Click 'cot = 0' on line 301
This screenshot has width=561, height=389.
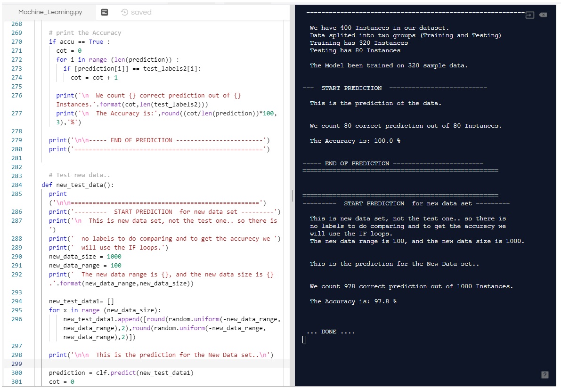(x=62, y=382)
